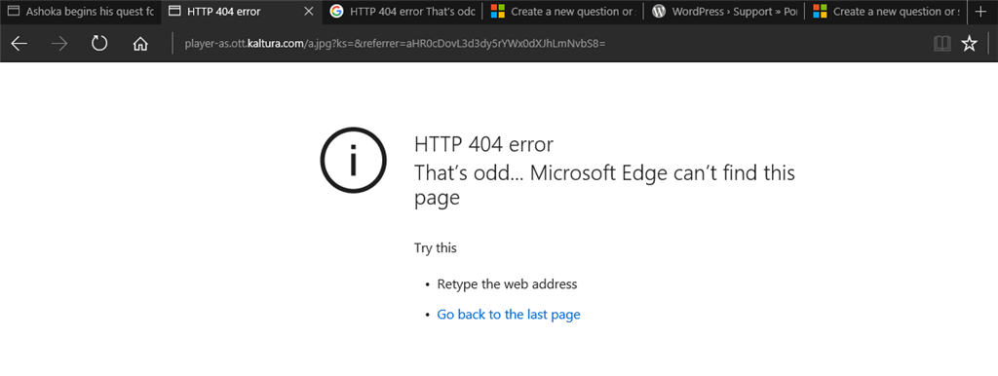Open a new tab with plus icon
Viewport: 998px width, 376px height.
980,12
